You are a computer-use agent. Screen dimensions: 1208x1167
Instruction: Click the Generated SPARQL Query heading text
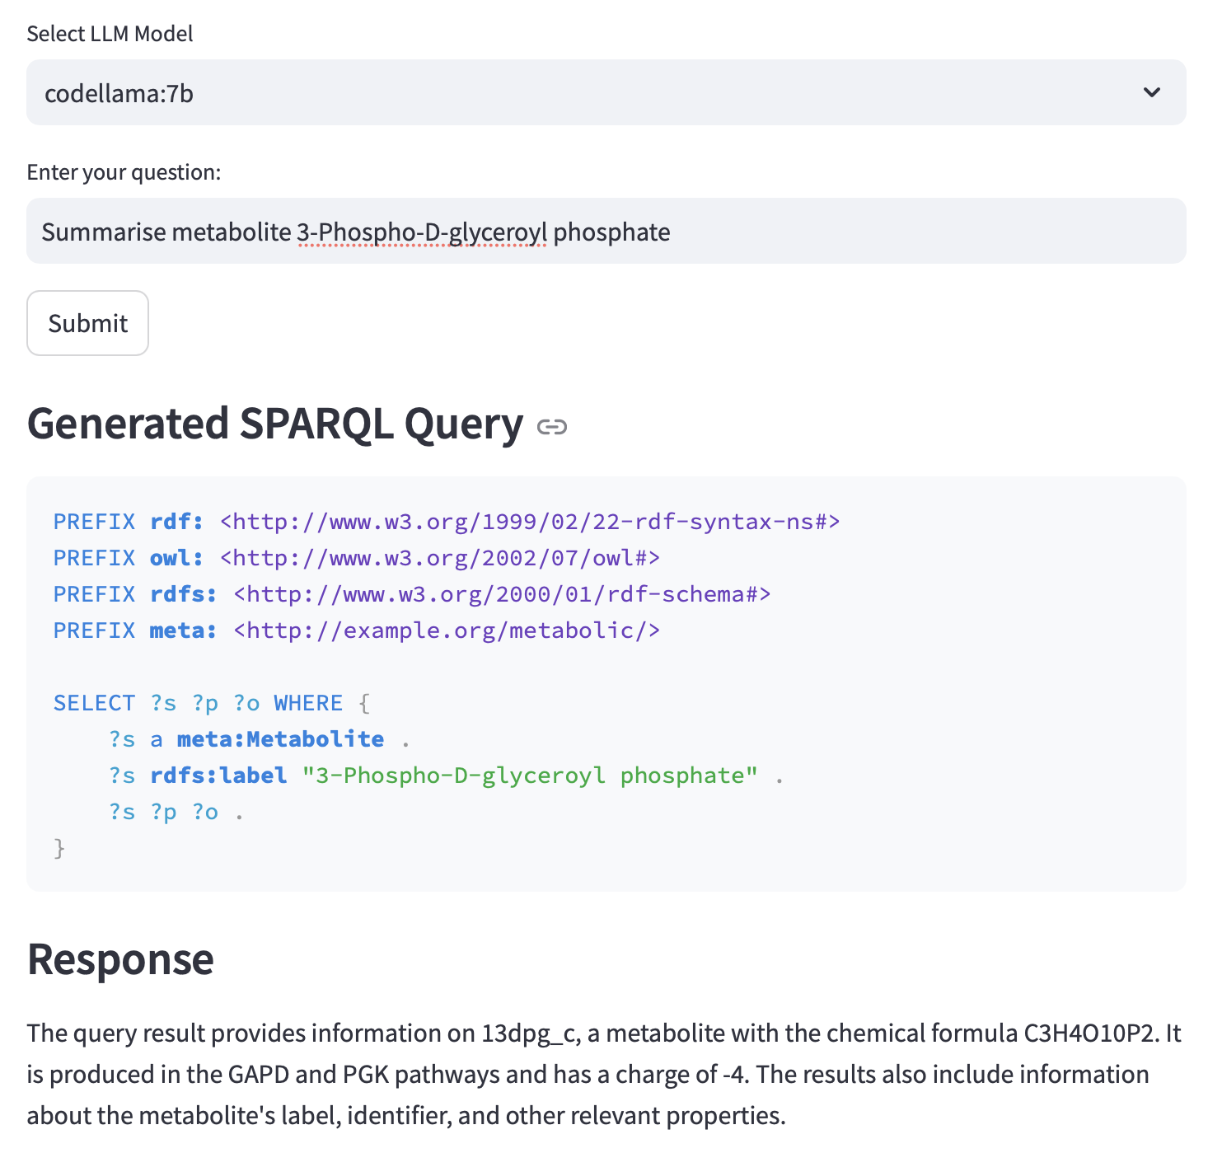click(274, 424)
